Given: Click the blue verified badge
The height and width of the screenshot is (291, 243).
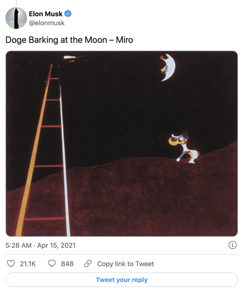Looking at the screenshot, I should click(68, 14).
